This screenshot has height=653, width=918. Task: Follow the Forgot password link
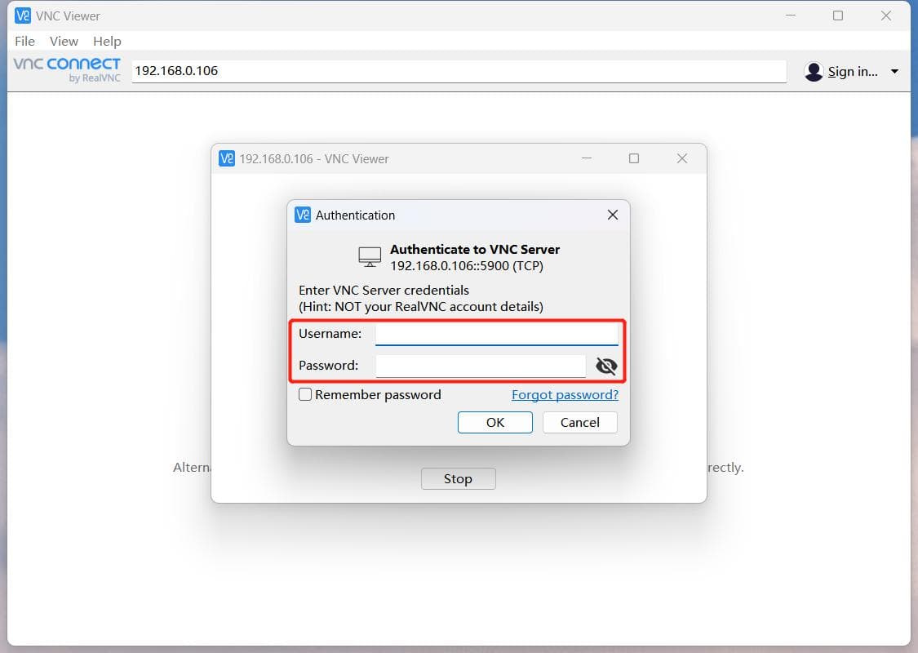coord(565,395)
